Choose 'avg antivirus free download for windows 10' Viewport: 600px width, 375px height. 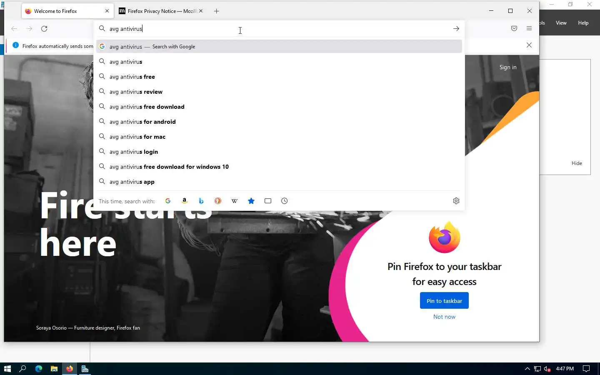[x=279, y=167]
